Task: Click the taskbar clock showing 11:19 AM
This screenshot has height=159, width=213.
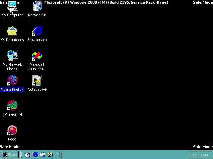Action: (x=200, y=155)
